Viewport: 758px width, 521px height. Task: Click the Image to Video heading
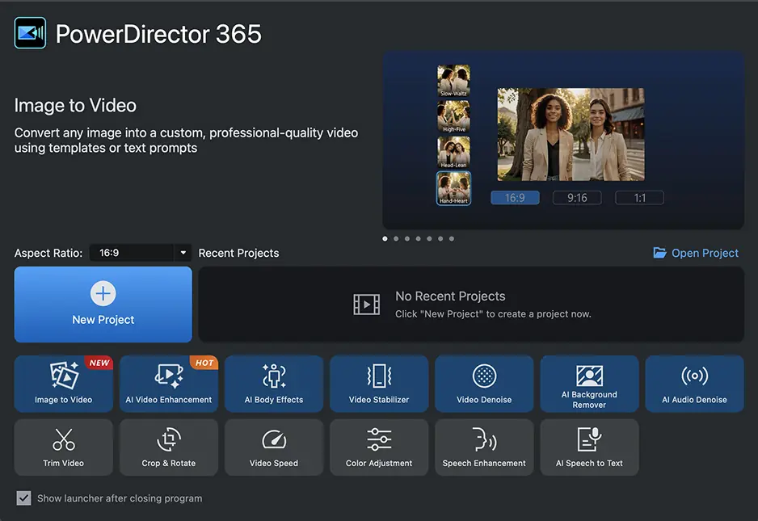pyautogui.click(x=75, y=105)
